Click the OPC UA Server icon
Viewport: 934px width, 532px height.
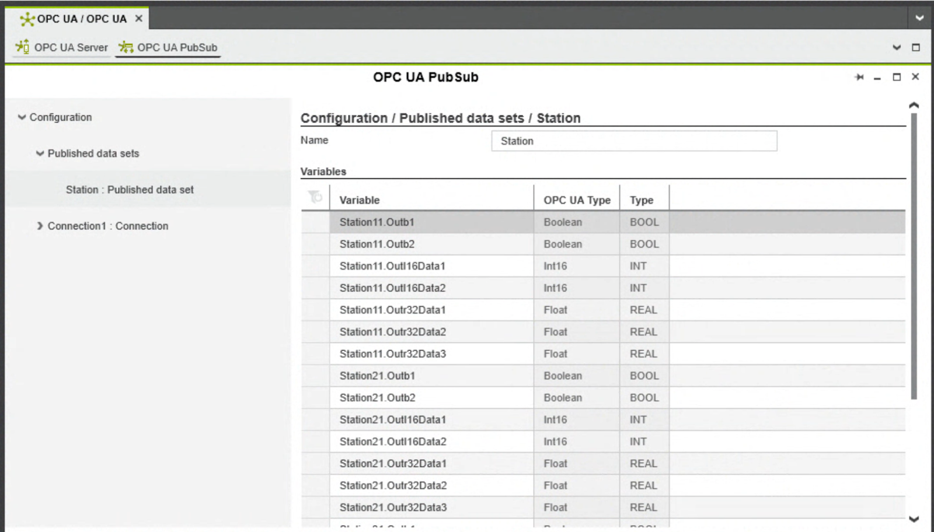click(x=22, y=47)
